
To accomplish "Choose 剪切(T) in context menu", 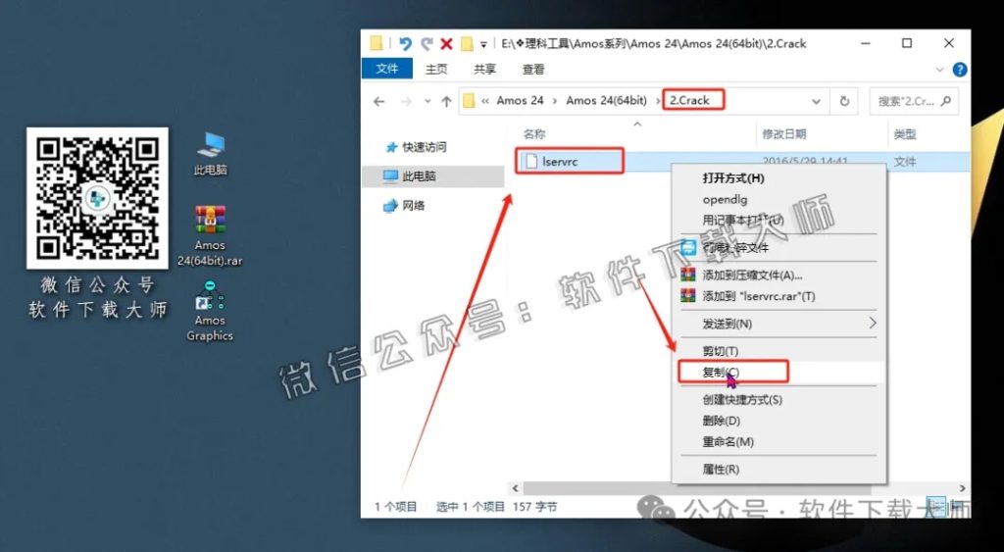I will (778, 352).
